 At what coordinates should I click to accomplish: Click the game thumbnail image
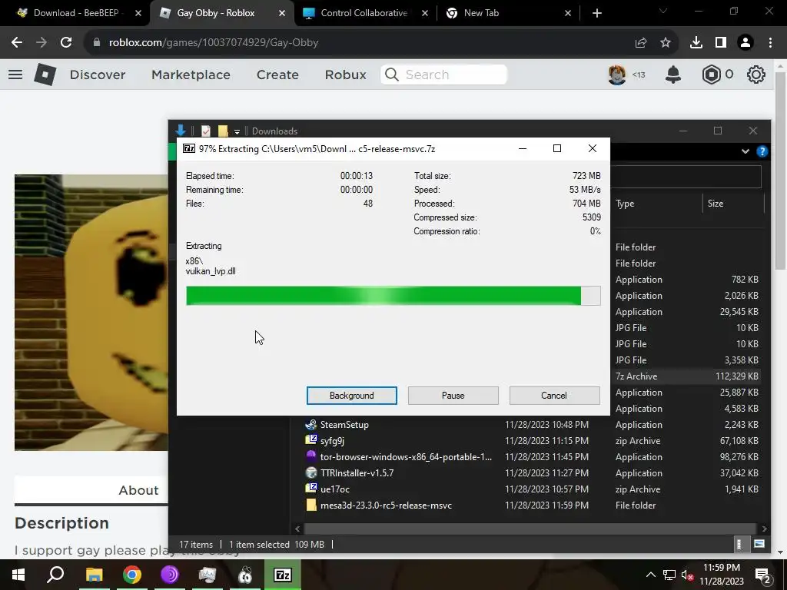click(x=91, y=312)
